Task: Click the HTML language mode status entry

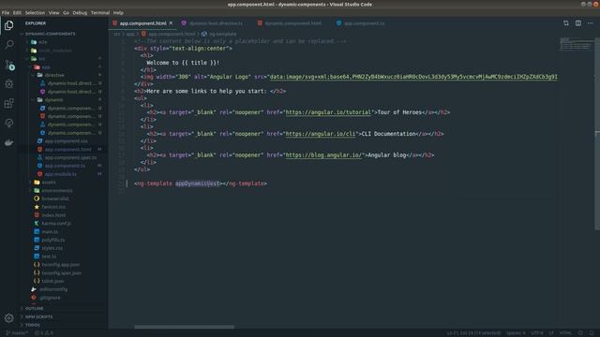Action: pyautogui.click(x=565, y=333)
